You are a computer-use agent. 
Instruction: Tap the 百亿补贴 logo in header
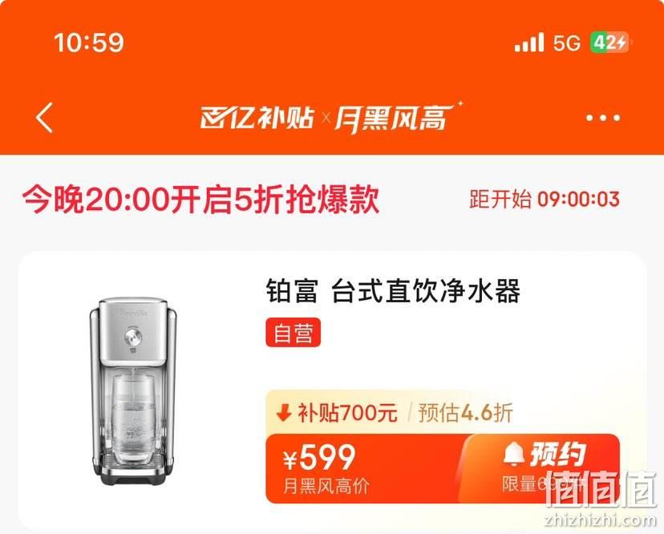click(257, 117)
